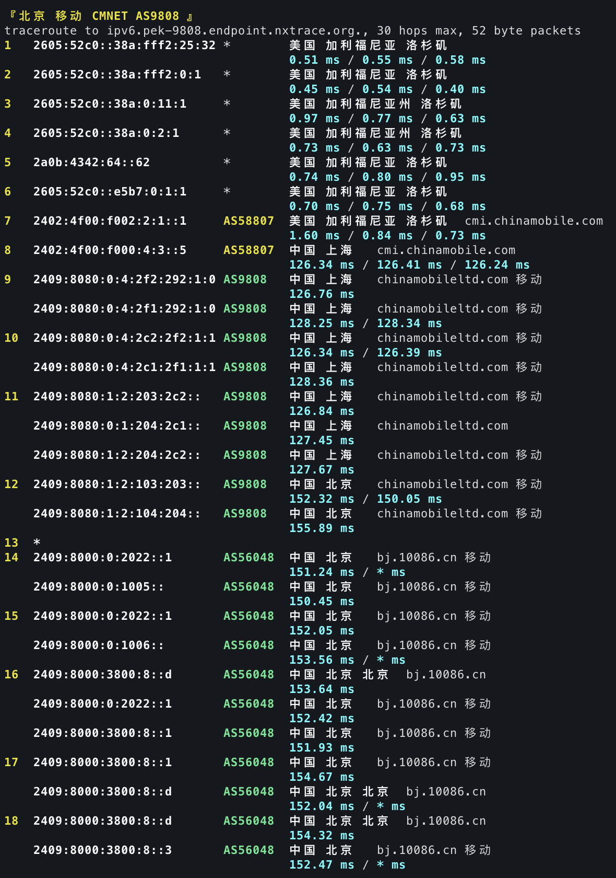Click address 2409:8000:3800:8::3
This screenshot has width=616, height=878.
[x=102, y=850]
